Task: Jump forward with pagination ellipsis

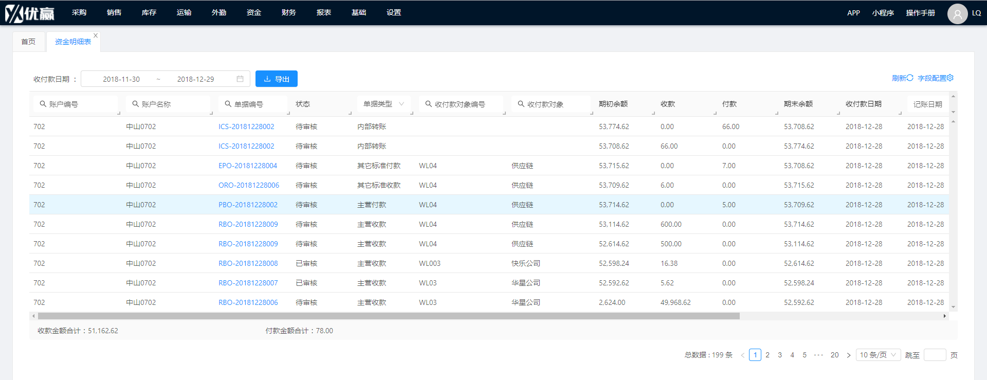Action: click(x=818, y=355)
